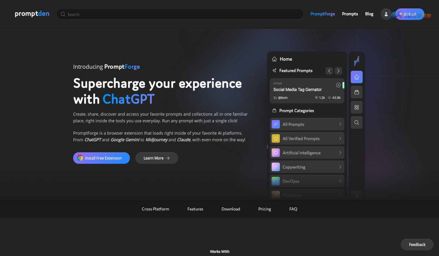Open the collections icon in the PromptForge sidebar
Screen dimensions: 439x256
(x=356, y=92)
